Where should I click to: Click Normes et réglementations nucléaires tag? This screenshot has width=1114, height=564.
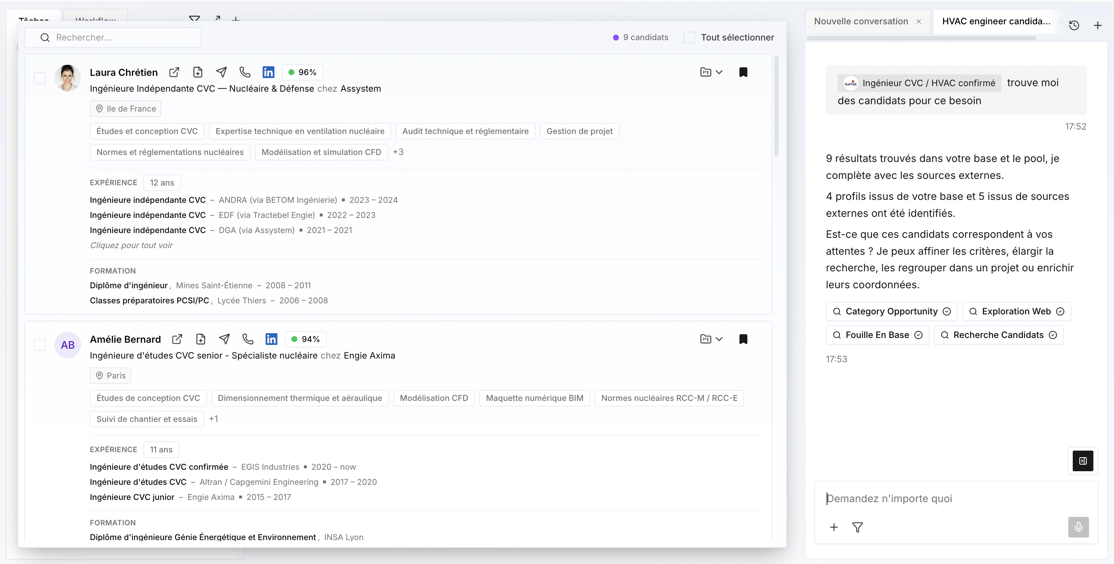(x=171, y=152)
